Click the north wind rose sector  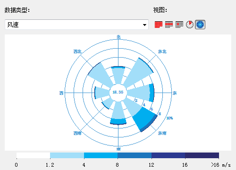118,76
